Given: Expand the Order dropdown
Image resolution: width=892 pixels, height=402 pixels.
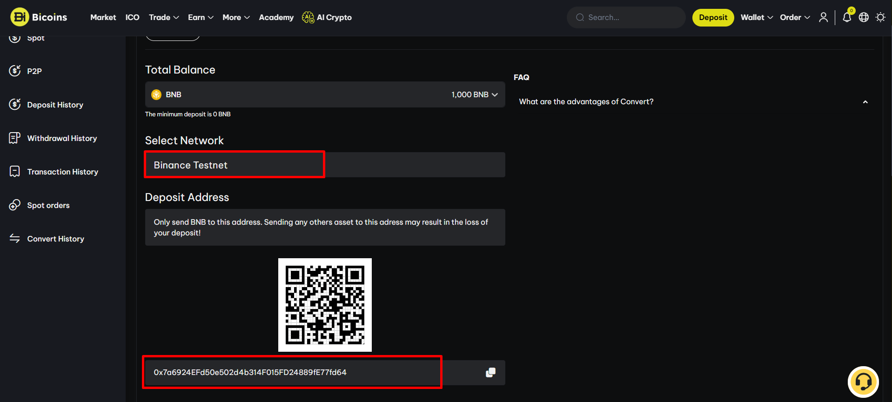Looking at the screenshot, I should (x=795, y=17).
